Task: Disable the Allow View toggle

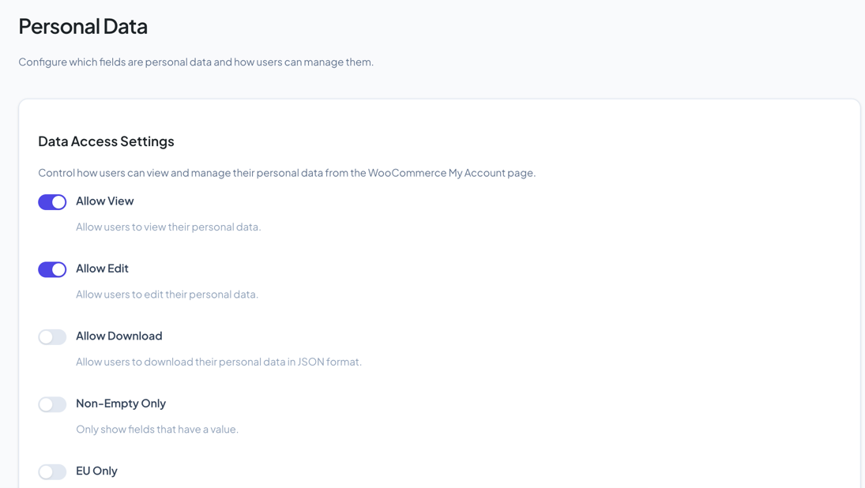Action: [x=52, y=202]
